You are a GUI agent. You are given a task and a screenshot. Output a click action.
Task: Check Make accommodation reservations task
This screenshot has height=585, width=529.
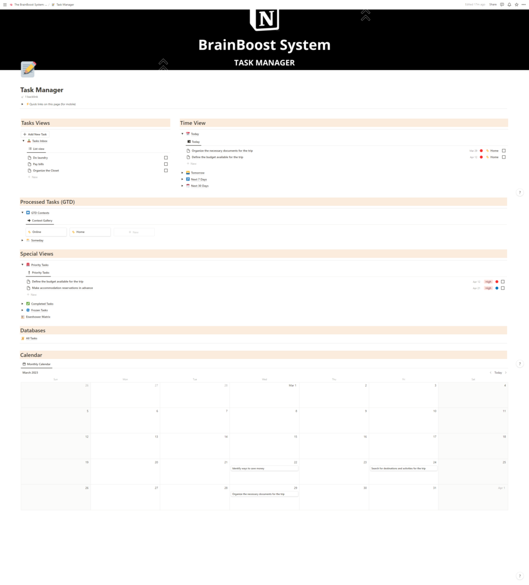(503, 288)
